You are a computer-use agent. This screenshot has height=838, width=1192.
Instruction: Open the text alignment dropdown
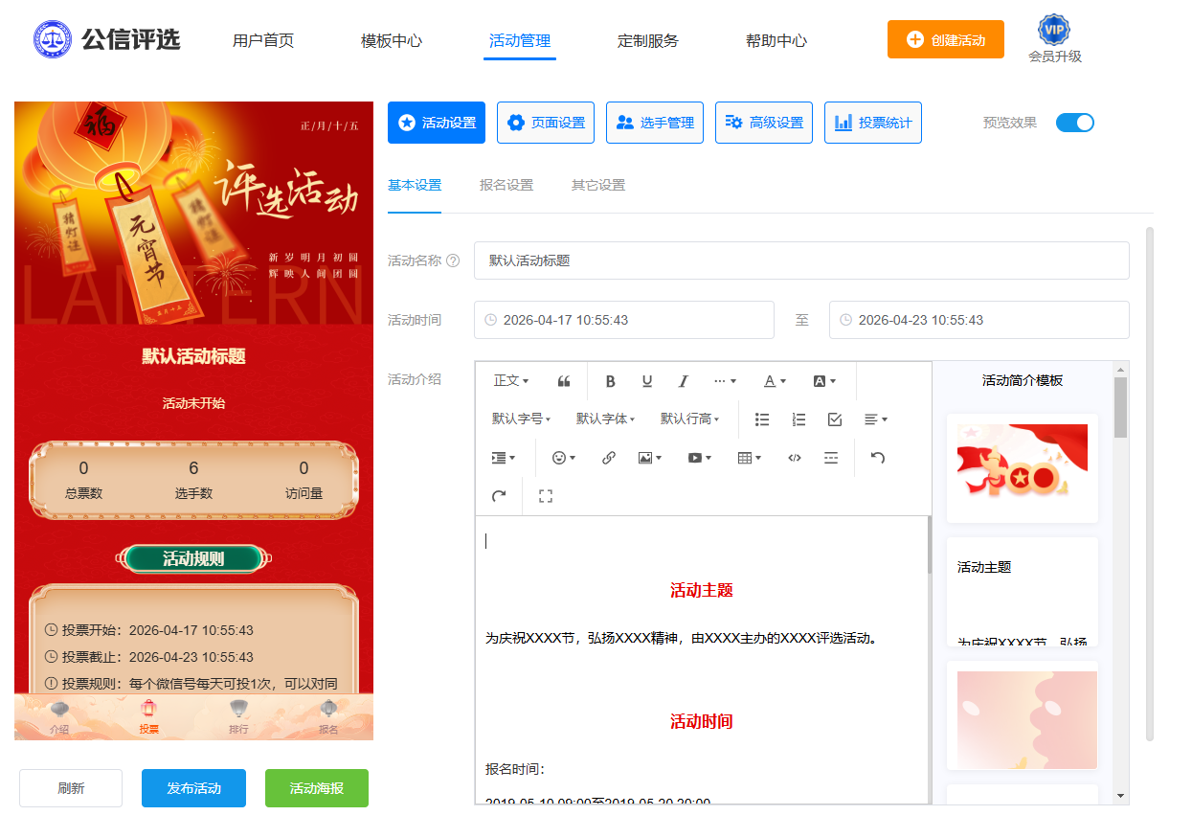tap(875, 419)
